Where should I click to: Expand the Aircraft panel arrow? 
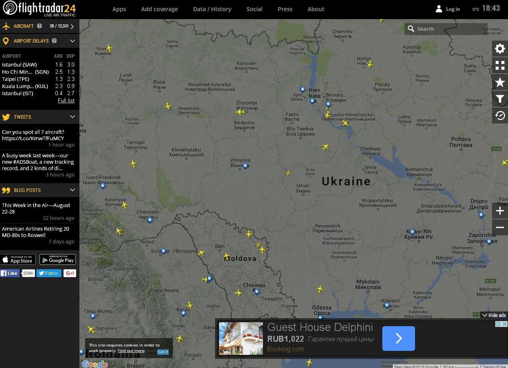pyautogui.click(x=72, y=26)
